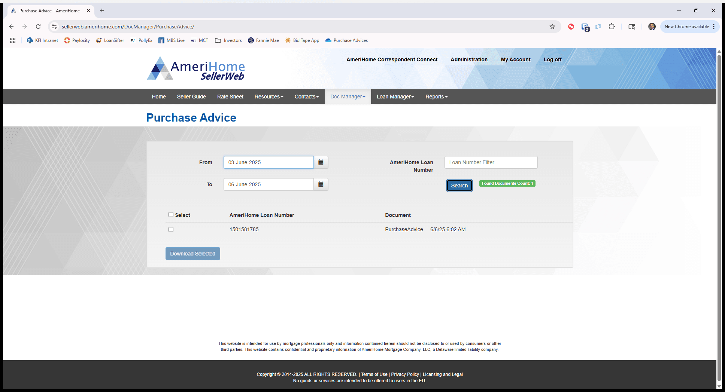Bookmark this page with the star
Screen dimensions: 725x392
point(552,27)
